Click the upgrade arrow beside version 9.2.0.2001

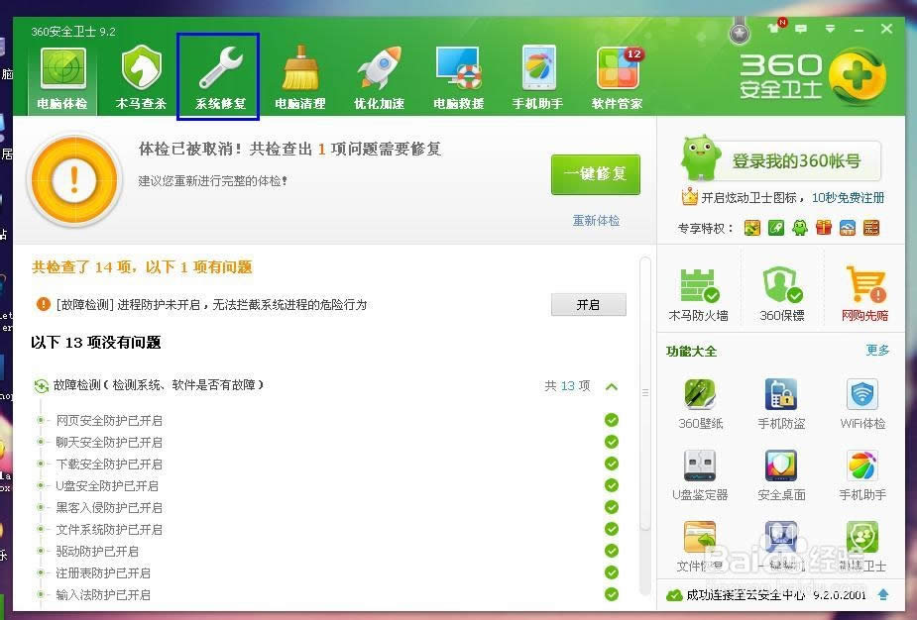click(x=883, y=594)
